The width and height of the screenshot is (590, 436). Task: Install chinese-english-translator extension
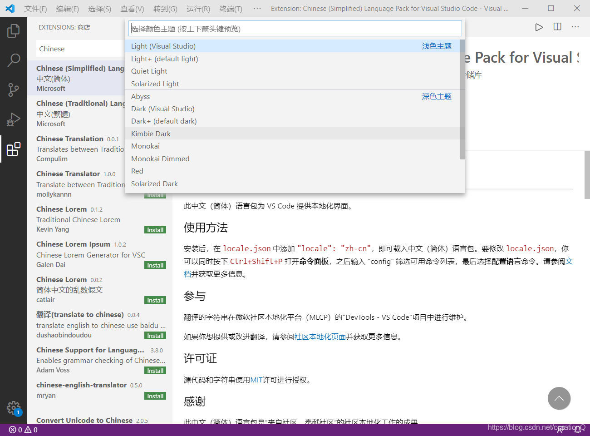(155, 396)
